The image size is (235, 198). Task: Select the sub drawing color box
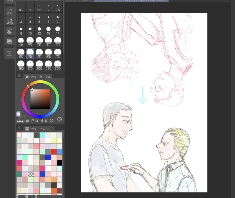pos(22,116)
